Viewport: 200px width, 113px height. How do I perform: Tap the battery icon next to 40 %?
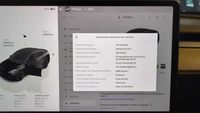[x=53, y=9]
